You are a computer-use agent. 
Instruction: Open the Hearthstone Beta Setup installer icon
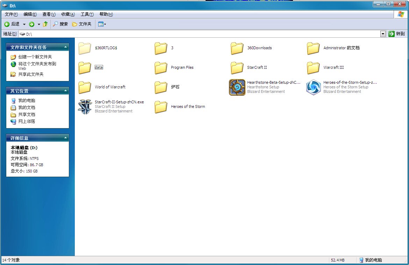pos(237,87)
